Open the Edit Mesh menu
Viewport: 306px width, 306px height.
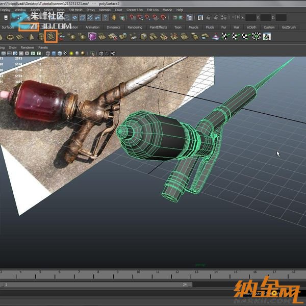click(75, 10)
